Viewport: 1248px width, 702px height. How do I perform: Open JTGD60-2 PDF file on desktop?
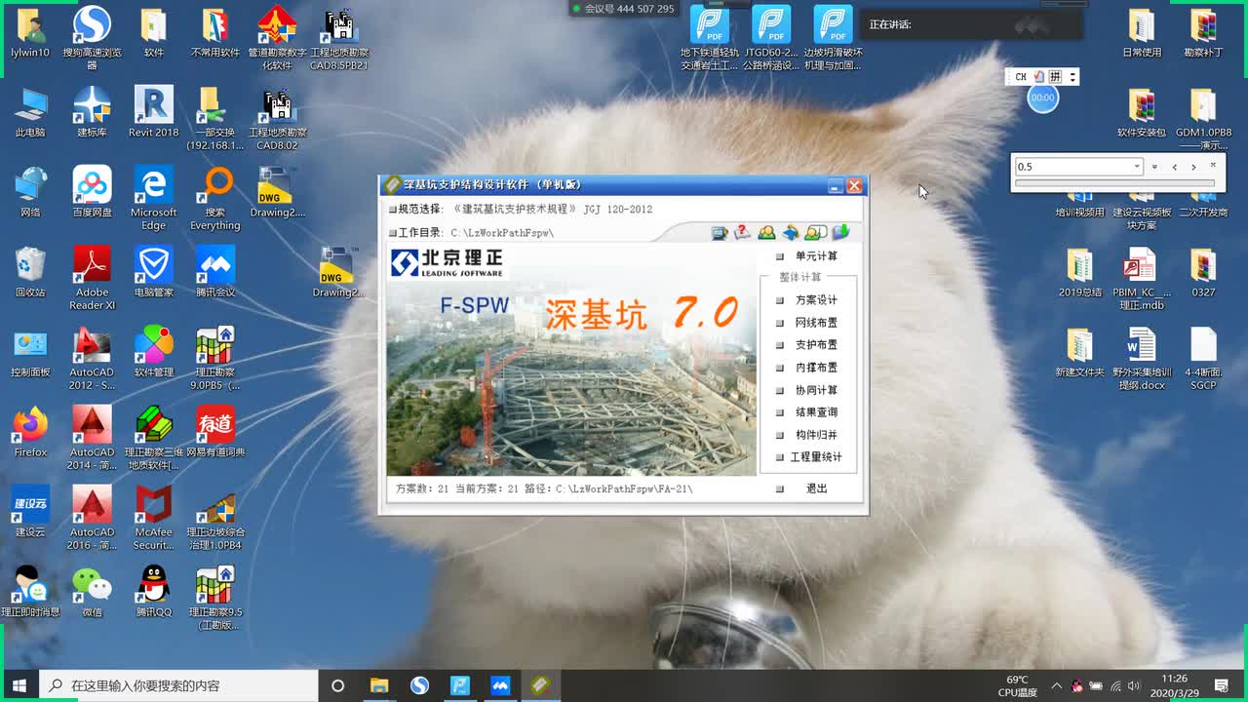coord(771,39)
